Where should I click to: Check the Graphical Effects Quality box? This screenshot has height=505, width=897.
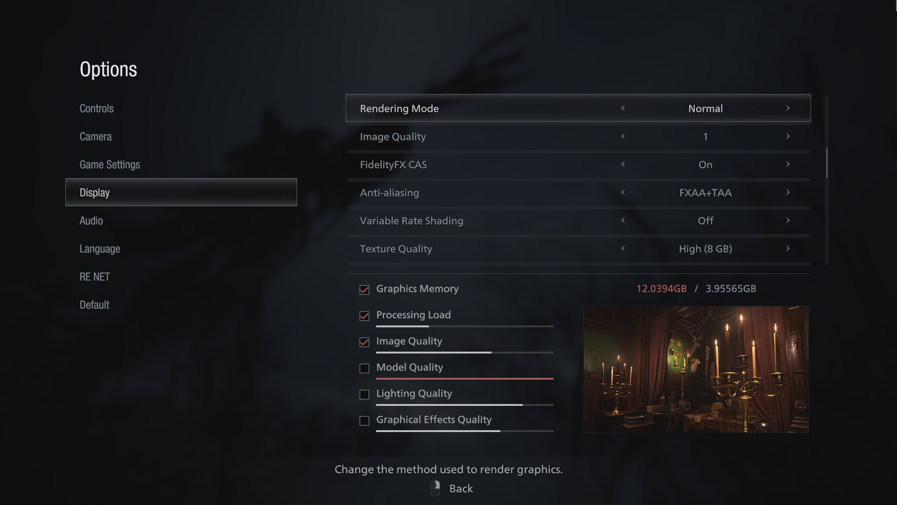[364, 421]
